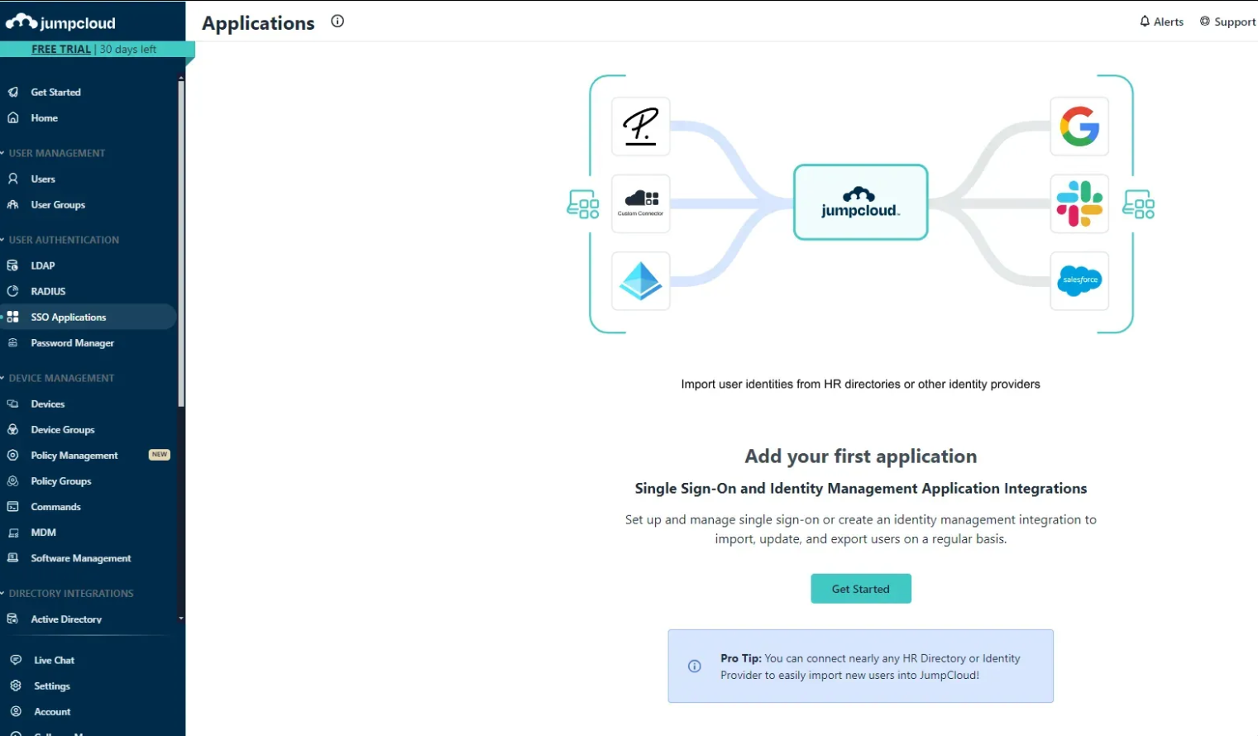This screenshot has height=736, width=1258.
Task: Open Support in the top bar
Action: point(1228,22)
